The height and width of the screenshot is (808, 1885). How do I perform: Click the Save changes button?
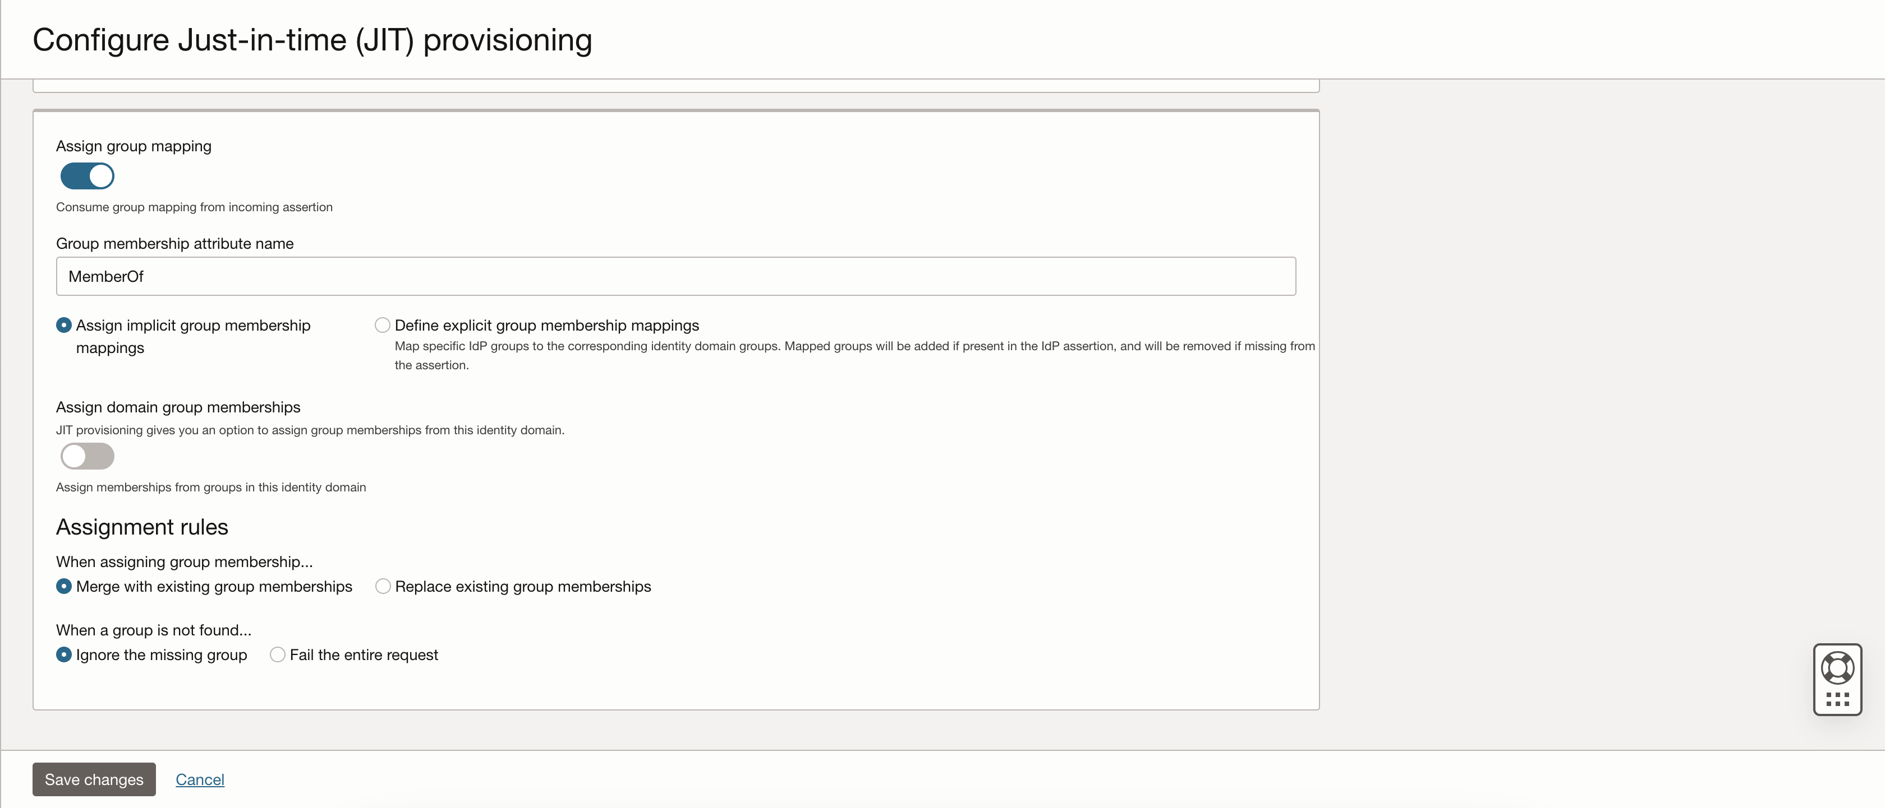94,779
